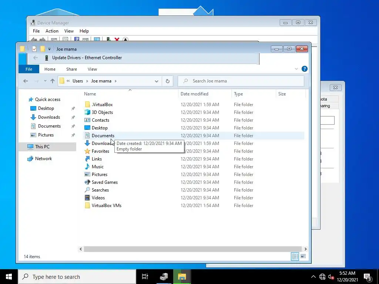379x284 pixels.
Task: Open the Share ribbon tab
Action: 71,69
